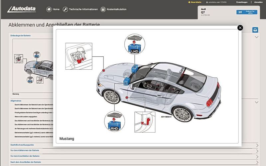The width and height of the screenshot is (266, 166).
Task: Collapse the Einbaulage der Batterie section chevron
Action: point(256,37)
